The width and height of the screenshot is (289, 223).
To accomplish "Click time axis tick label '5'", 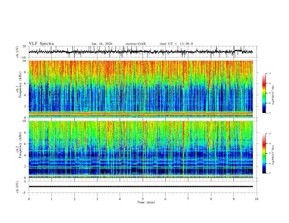I will click(143, 199).
